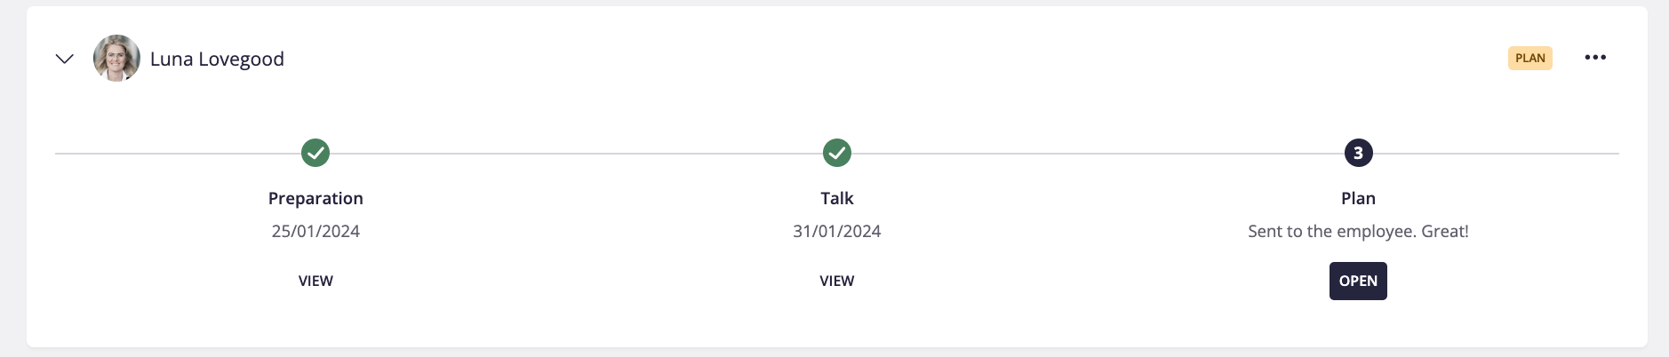View the Talk step

(x=837, y=281)
